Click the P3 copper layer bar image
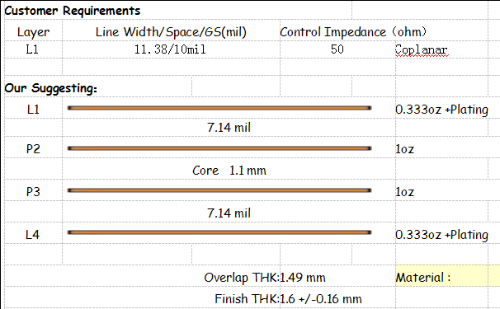500x309 pixels. (x=219, y=190)
